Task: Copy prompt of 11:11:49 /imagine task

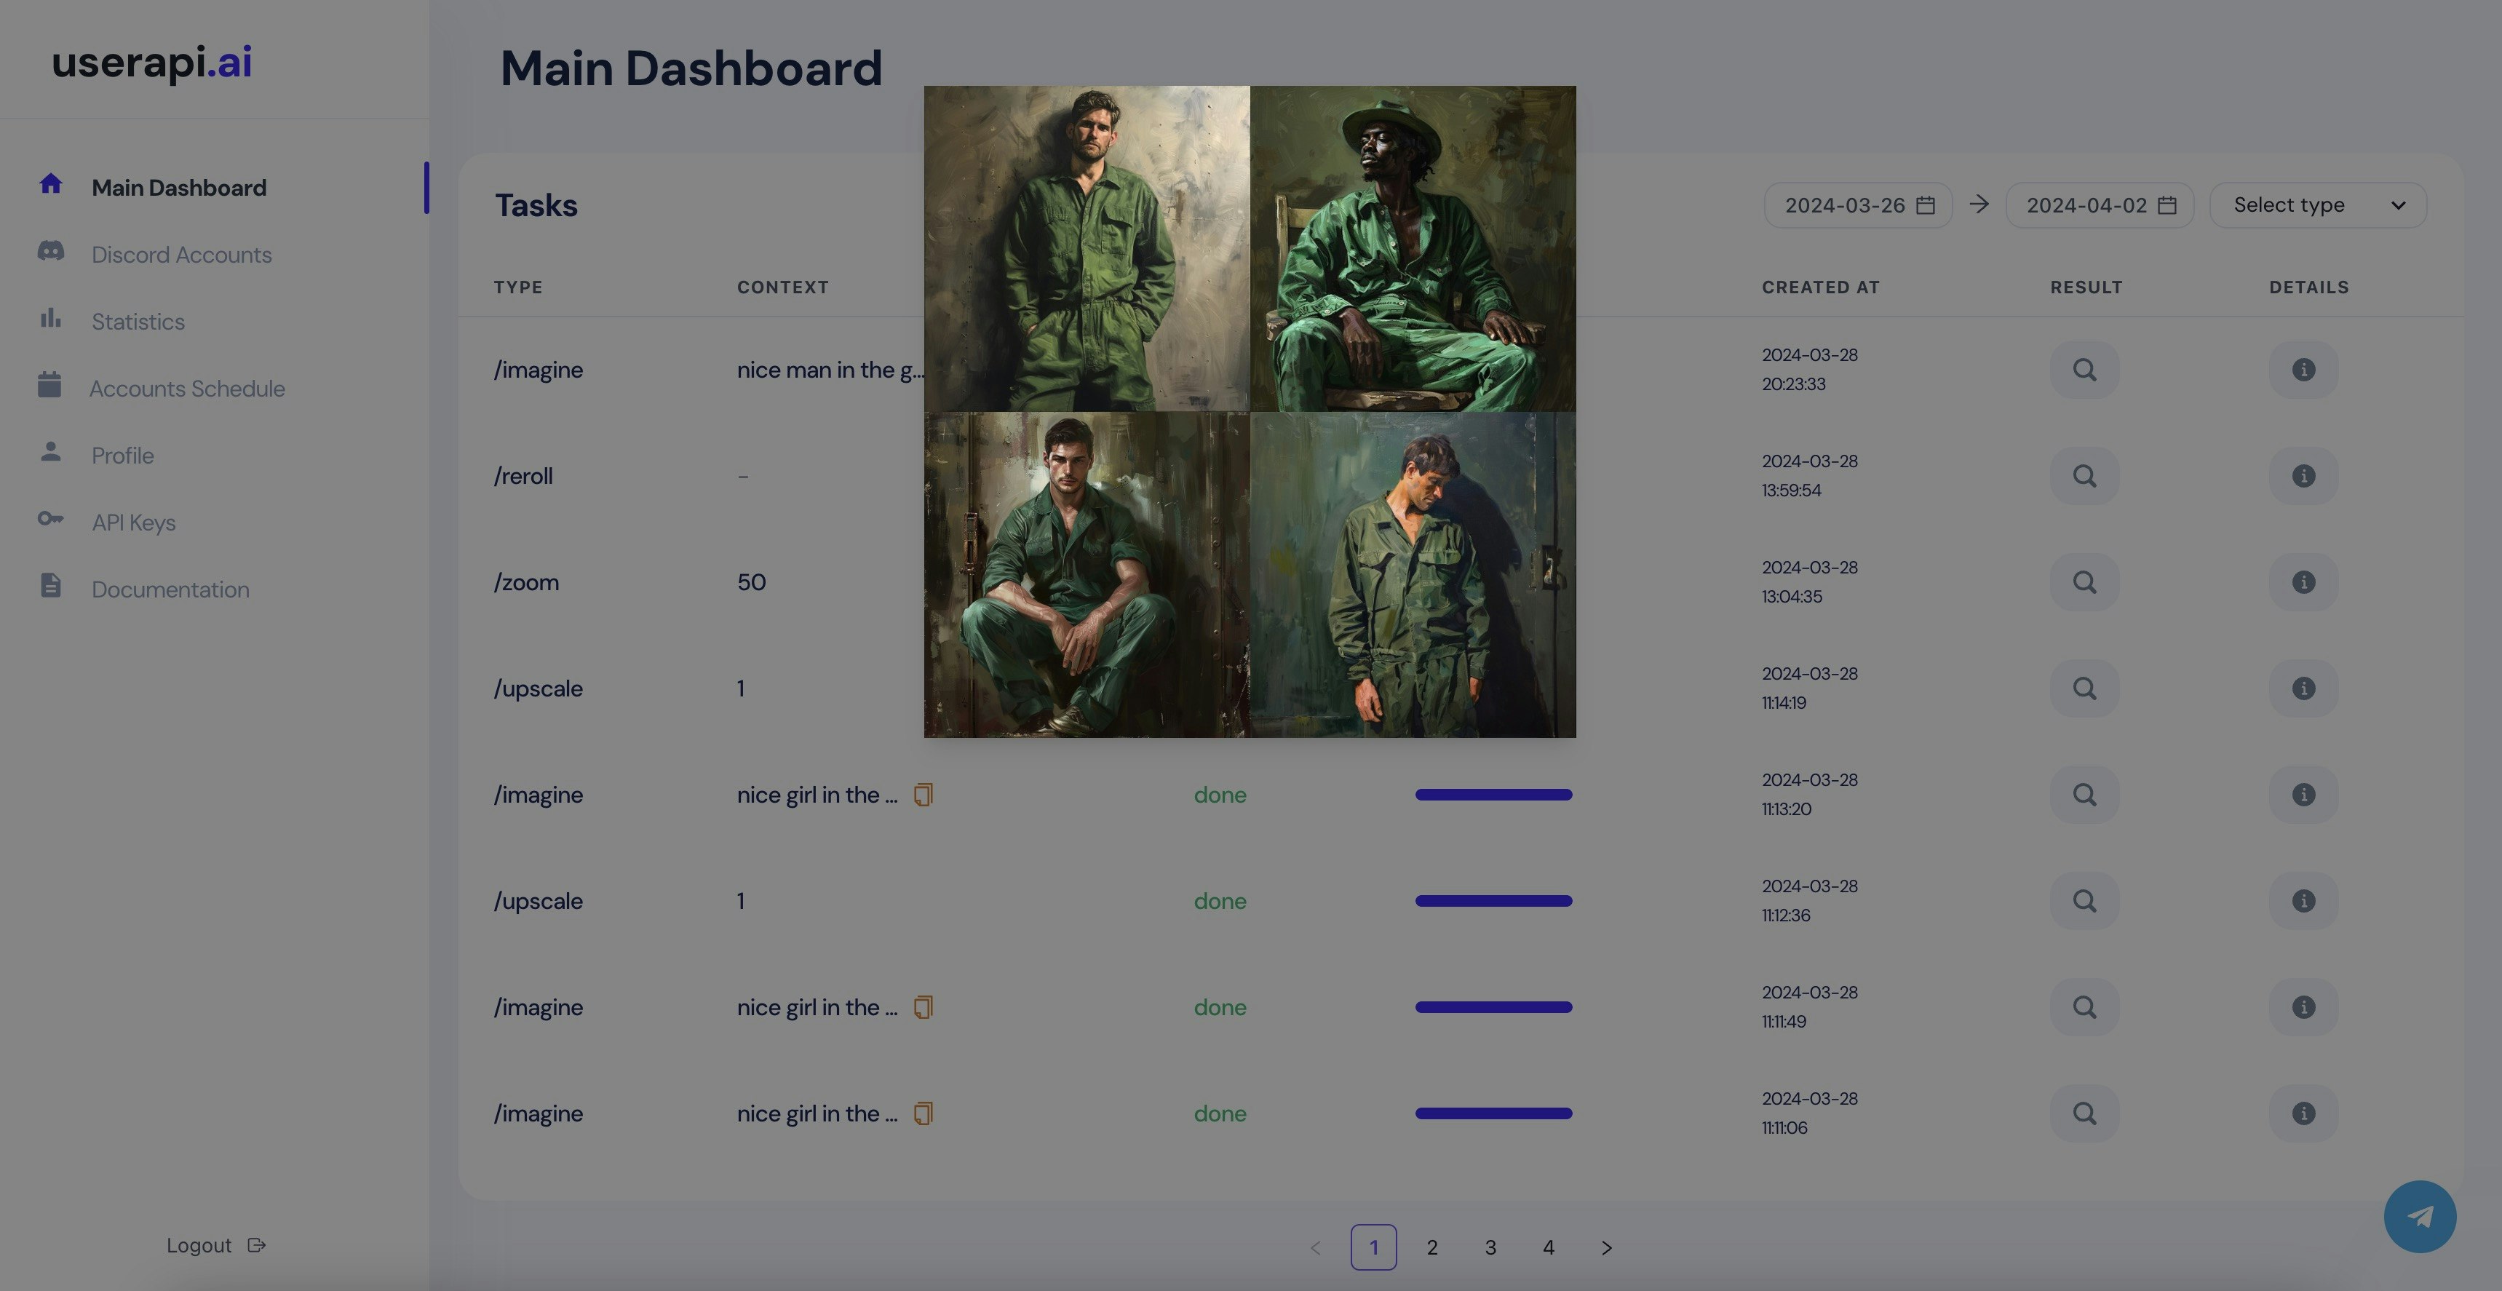Action: [923, 1007]
